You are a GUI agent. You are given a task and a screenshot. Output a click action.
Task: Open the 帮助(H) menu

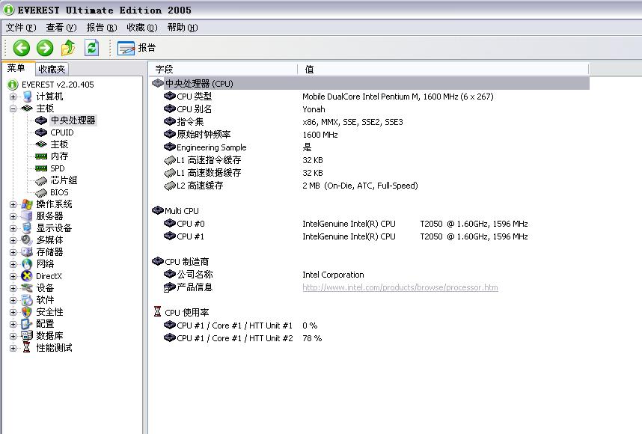click(x=183, y=28)
